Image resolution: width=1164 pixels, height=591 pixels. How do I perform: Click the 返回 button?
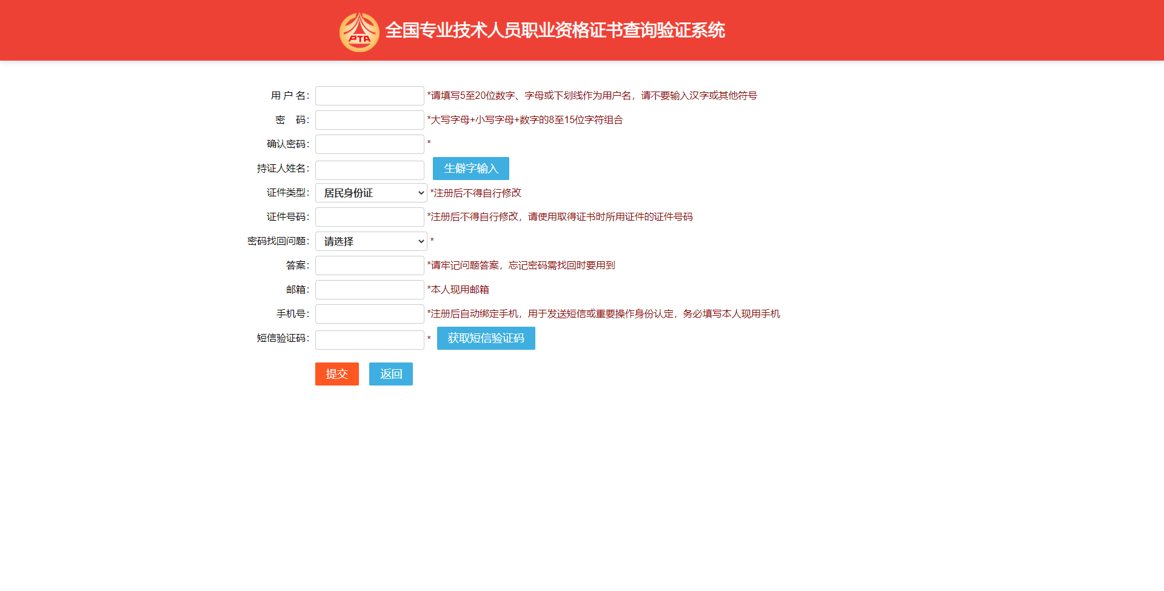390,374
